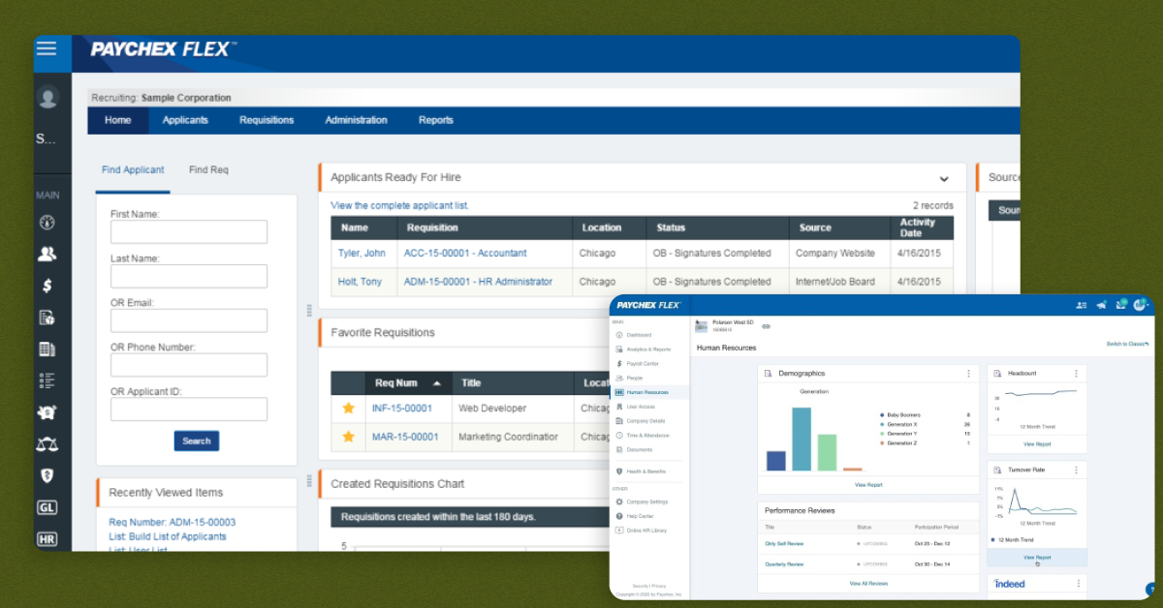Open requisition ADM-15-00001 - HR Administrator
The image size is (1163, 608).
[478, 282]
